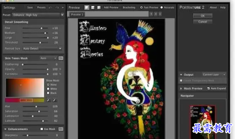Select None under Show Mask
Viewport: 235px width, 139px height.
click(48, 85)
